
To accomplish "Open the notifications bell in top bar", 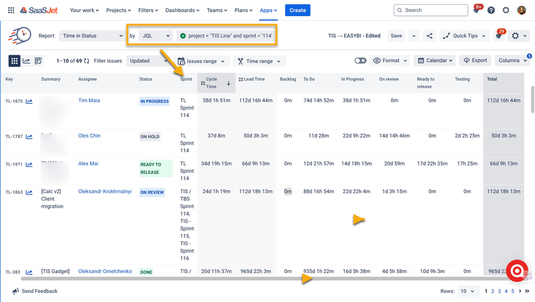I will pos(476,10).
